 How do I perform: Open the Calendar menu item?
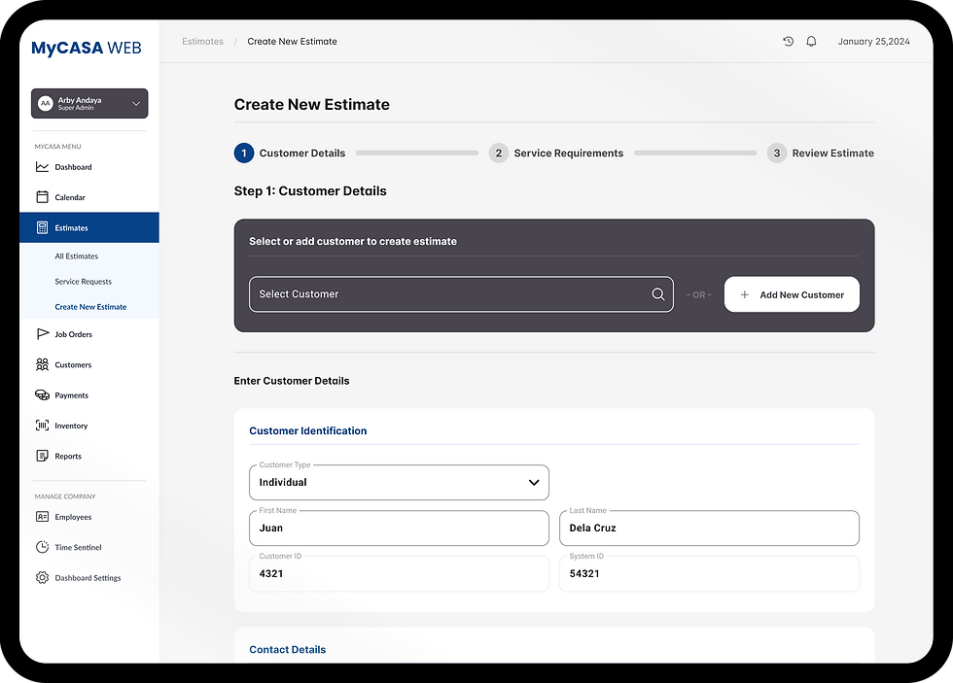(89, 197)
